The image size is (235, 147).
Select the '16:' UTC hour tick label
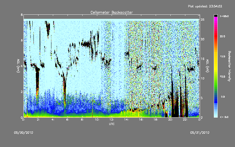point(141,120)
